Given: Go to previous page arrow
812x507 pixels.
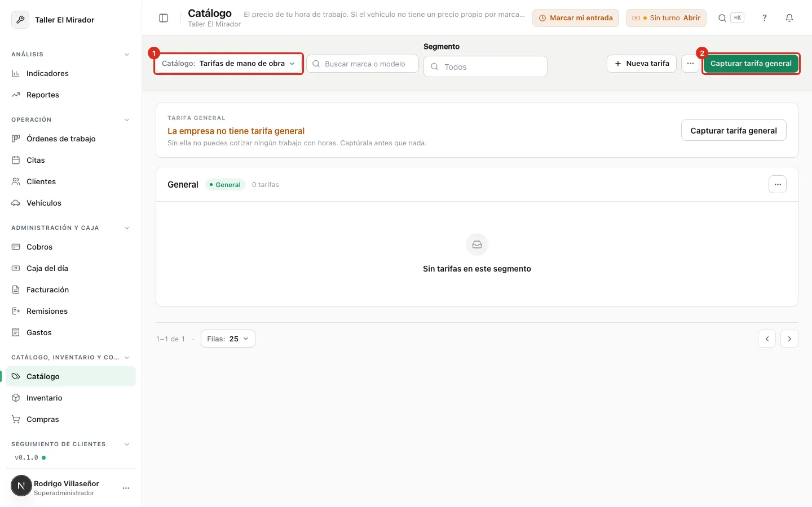Looking at the screenshot, I should coord(767,339).
